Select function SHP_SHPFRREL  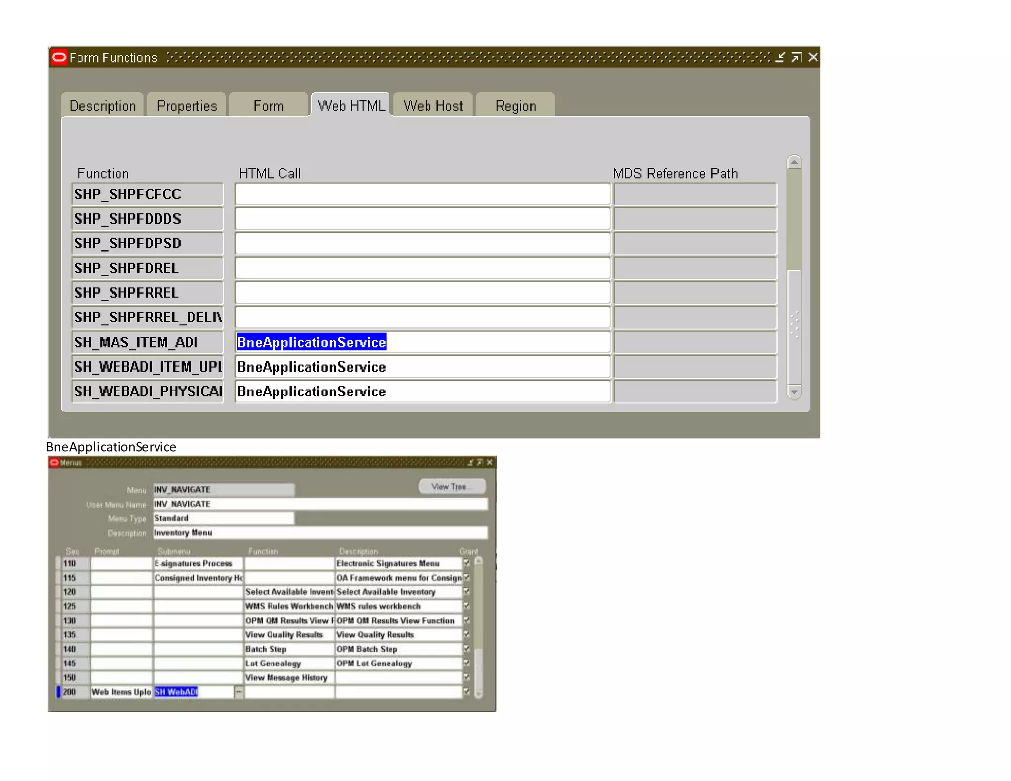147,293
